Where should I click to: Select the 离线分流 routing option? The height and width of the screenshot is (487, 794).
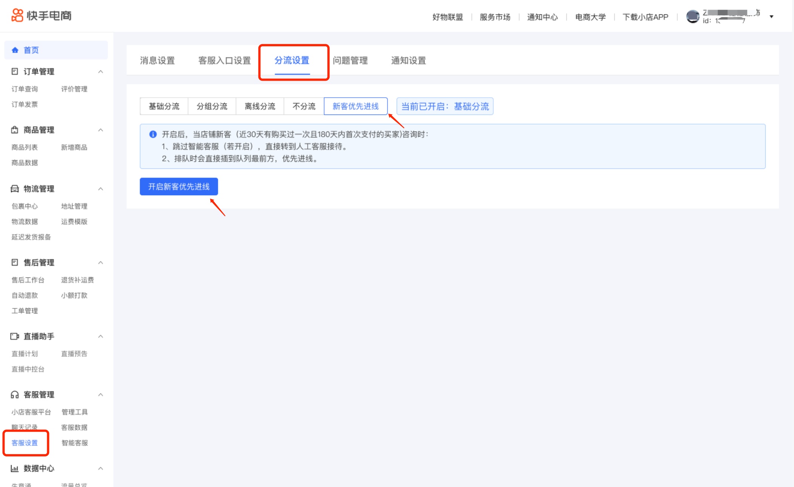[x=260, y=106]
